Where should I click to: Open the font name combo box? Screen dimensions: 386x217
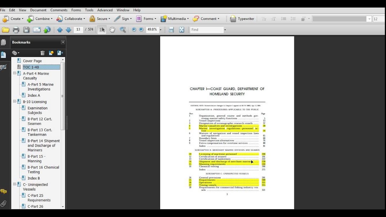point(342,19)
